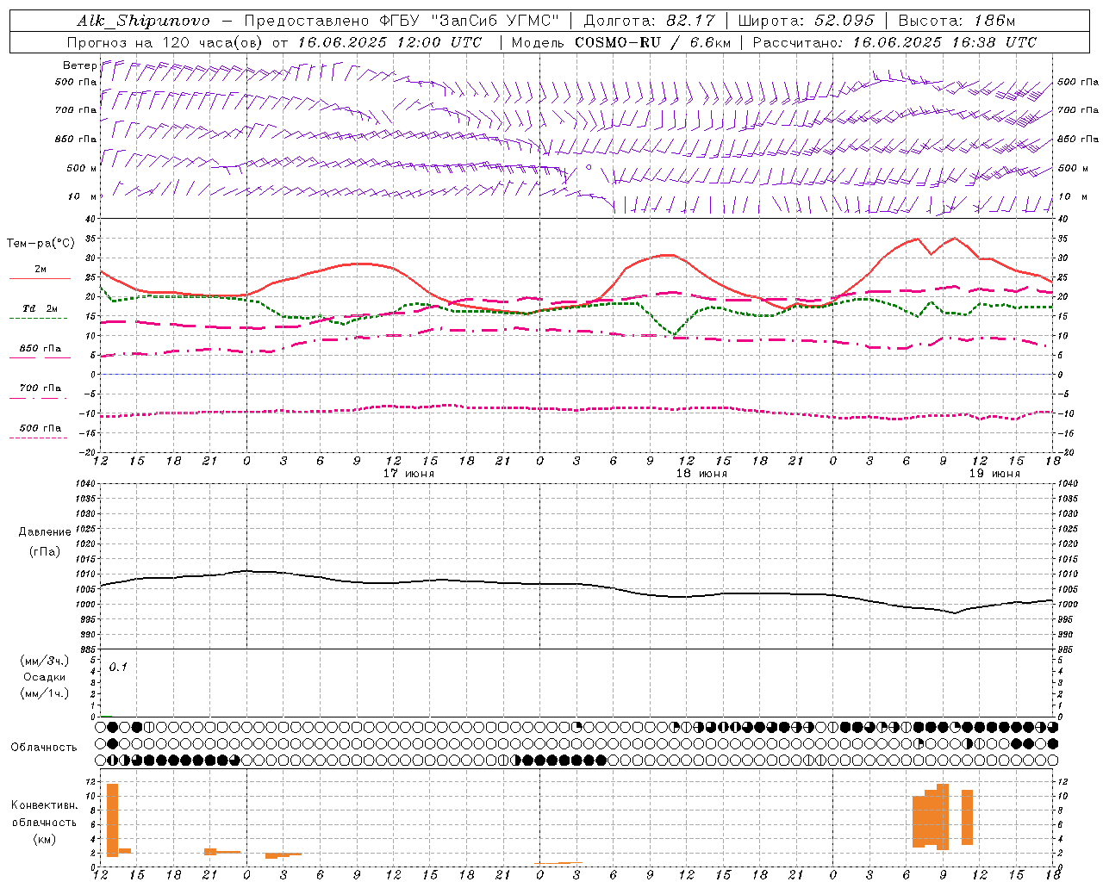The width and height of the screenshot is (1103, 882).
Task: Click the 1040 value on left pressure axis
Action: tap(84, 483)
